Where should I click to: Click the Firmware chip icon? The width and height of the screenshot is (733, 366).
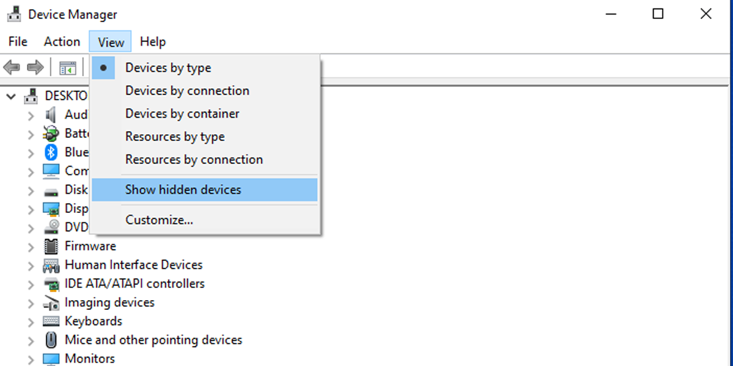pyautogui.click(x=51, y=246)
